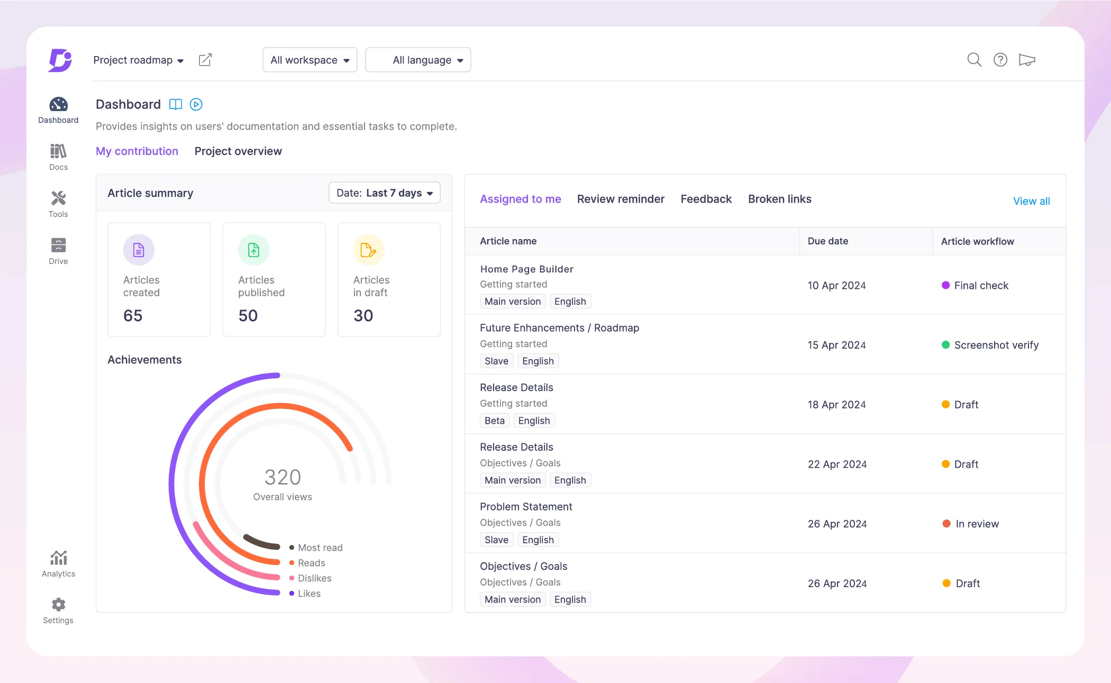Expand the All workspace filter dropdown
This screenshot has width=1111, height=683.
coord(310,59)
